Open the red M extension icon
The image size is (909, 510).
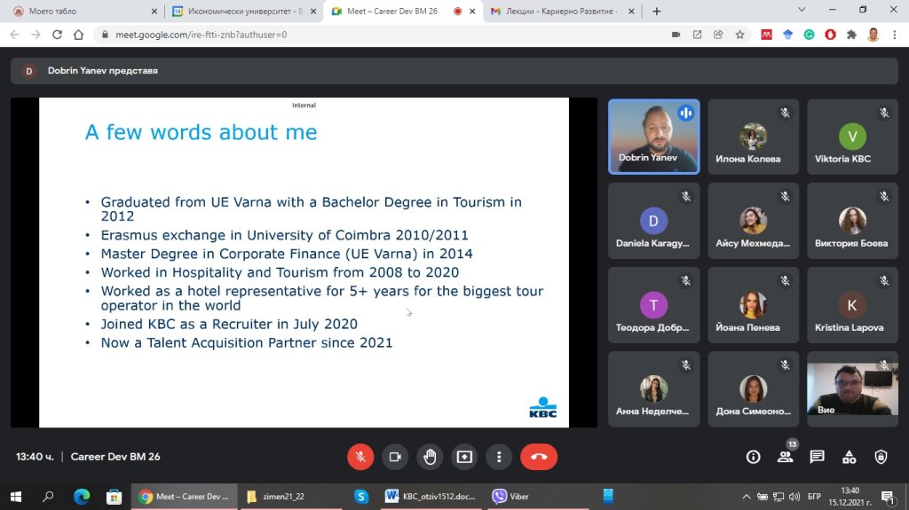click(x=766, y=35)
